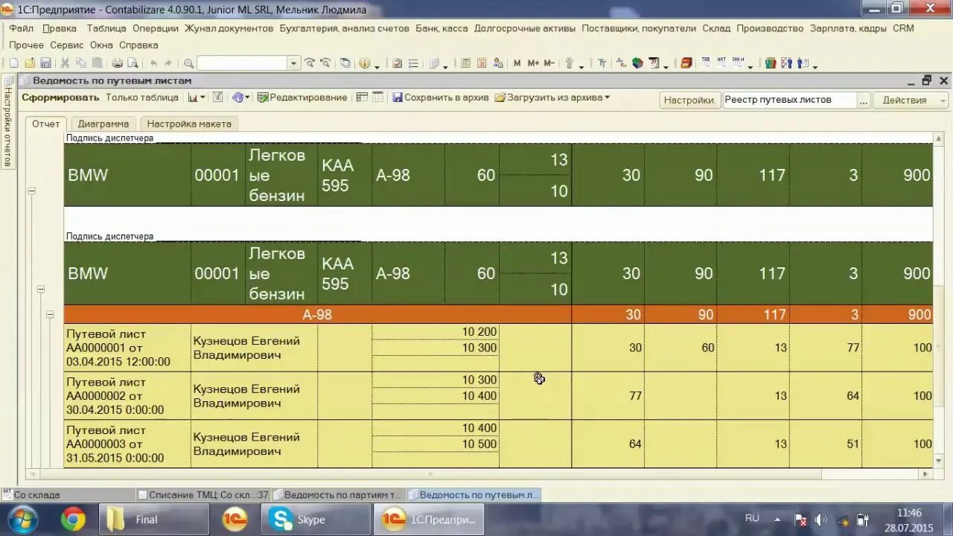Click the Реестр путевых листов settings field
953x536 pixels.
coord(789,100)
